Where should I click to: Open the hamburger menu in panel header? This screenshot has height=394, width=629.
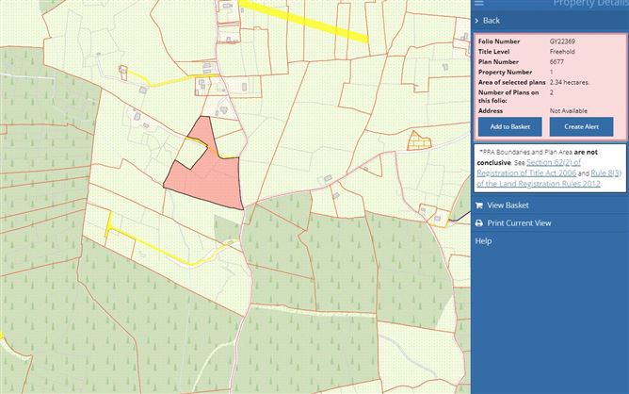pos(479,4)
